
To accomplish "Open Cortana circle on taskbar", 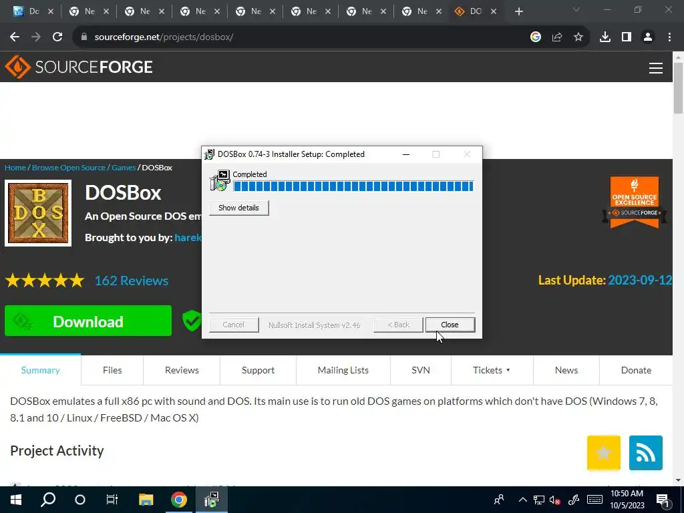I will 80,500.
